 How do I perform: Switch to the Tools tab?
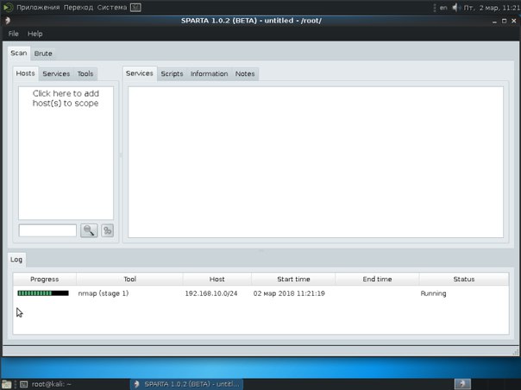click(85, 74)
